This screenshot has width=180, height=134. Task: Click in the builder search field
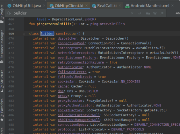[x=71, y=13]
